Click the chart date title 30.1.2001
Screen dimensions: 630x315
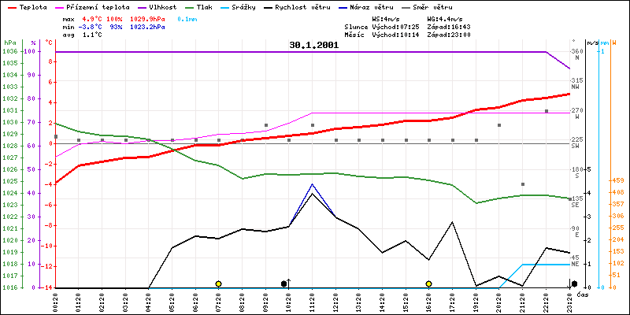point(313,46)
